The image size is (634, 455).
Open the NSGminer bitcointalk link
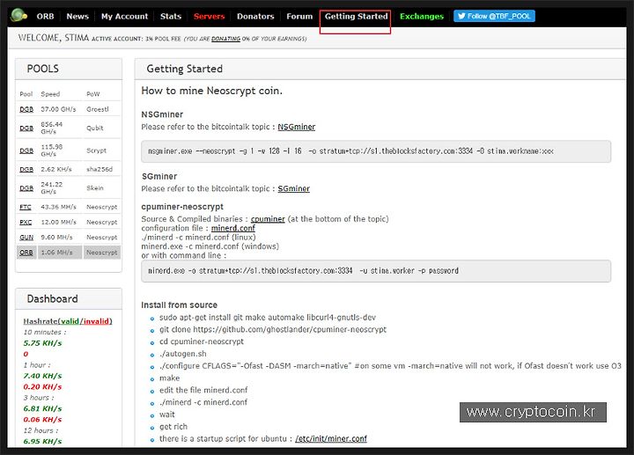click(297, 127)
